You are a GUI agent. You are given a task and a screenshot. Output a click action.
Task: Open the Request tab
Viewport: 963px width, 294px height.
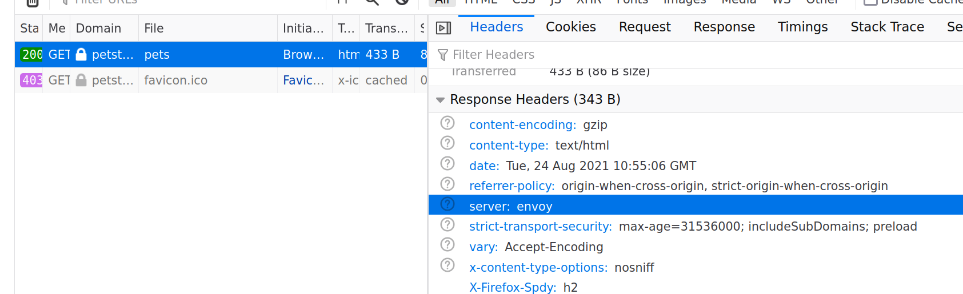click(x=645, y=27)
